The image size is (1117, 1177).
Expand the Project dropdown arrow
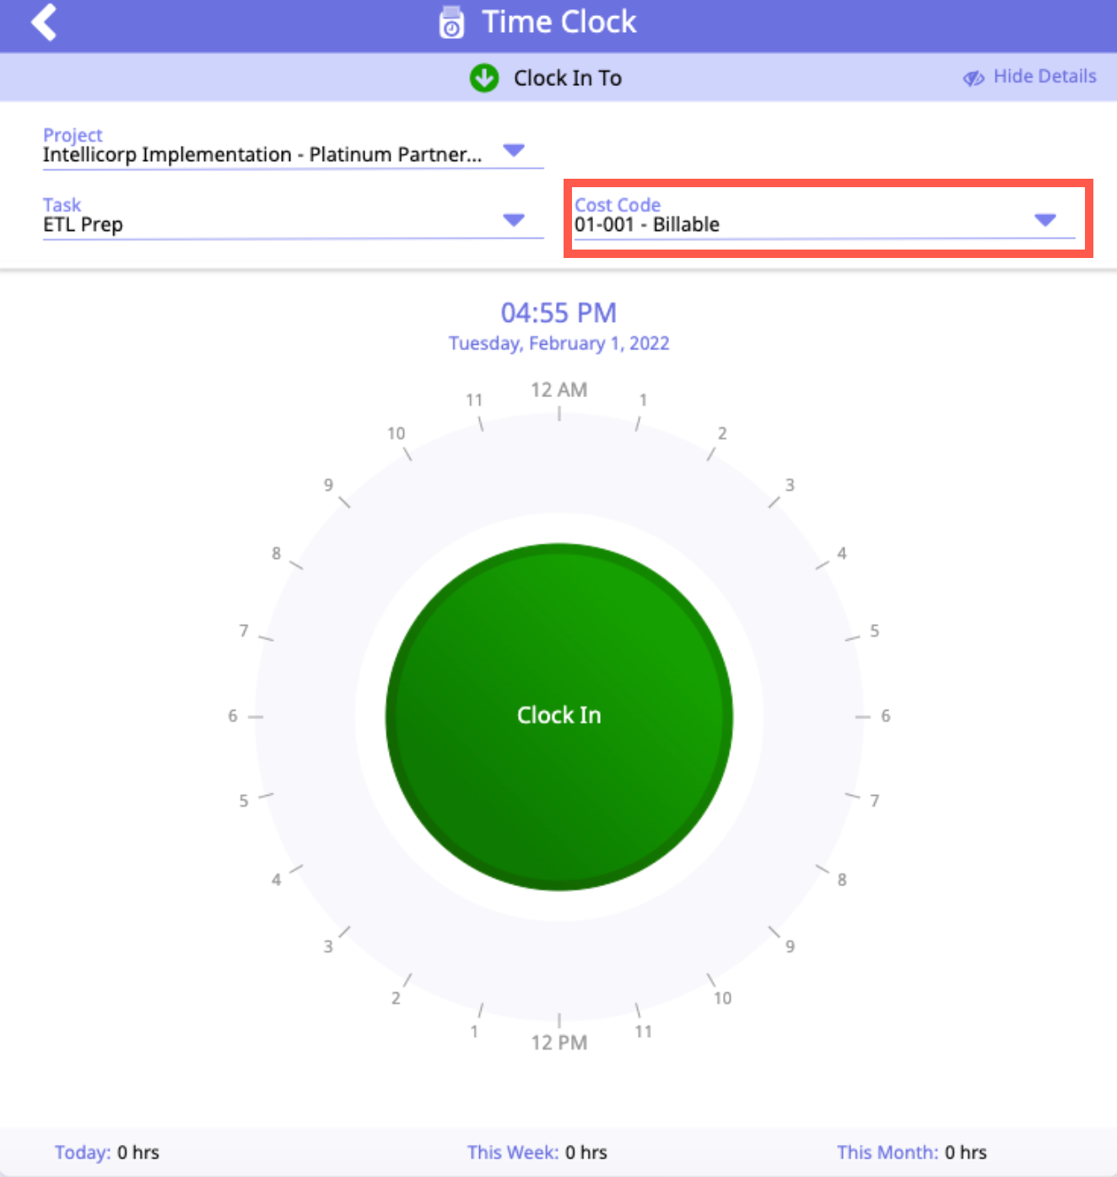pos(514,151)
